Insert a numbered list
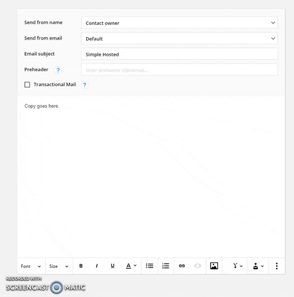This screenshot has width=294, height=297. click(166, 266)
